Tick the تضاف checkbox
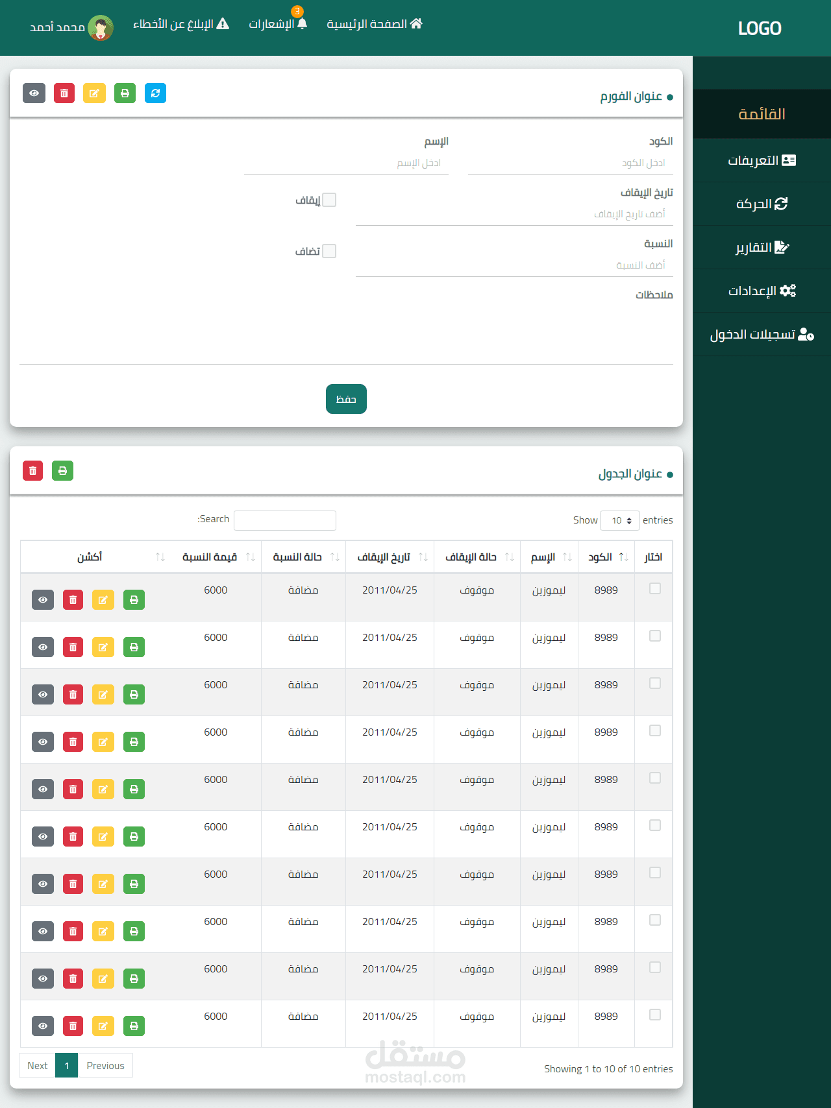The height and width of the screenshot is (1108, 831). click(x=329, y=251)
